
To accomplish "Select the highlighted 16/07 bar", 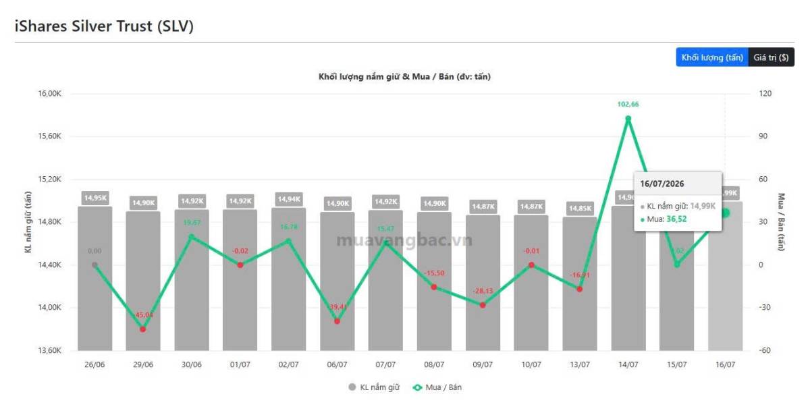I will (x=725, y=277).
